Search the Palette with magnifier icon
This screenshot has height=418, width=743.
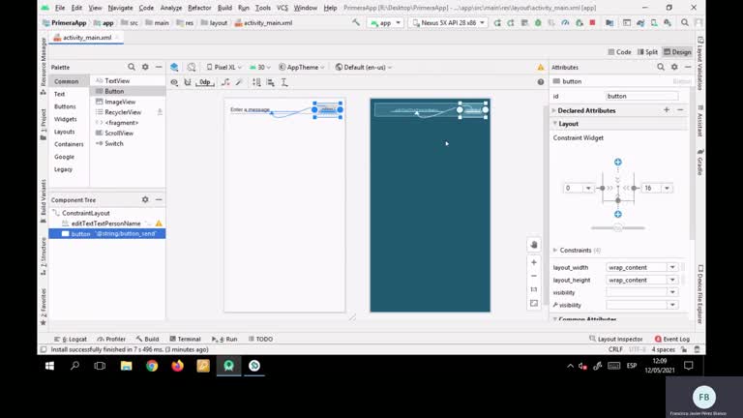point(132,67)
